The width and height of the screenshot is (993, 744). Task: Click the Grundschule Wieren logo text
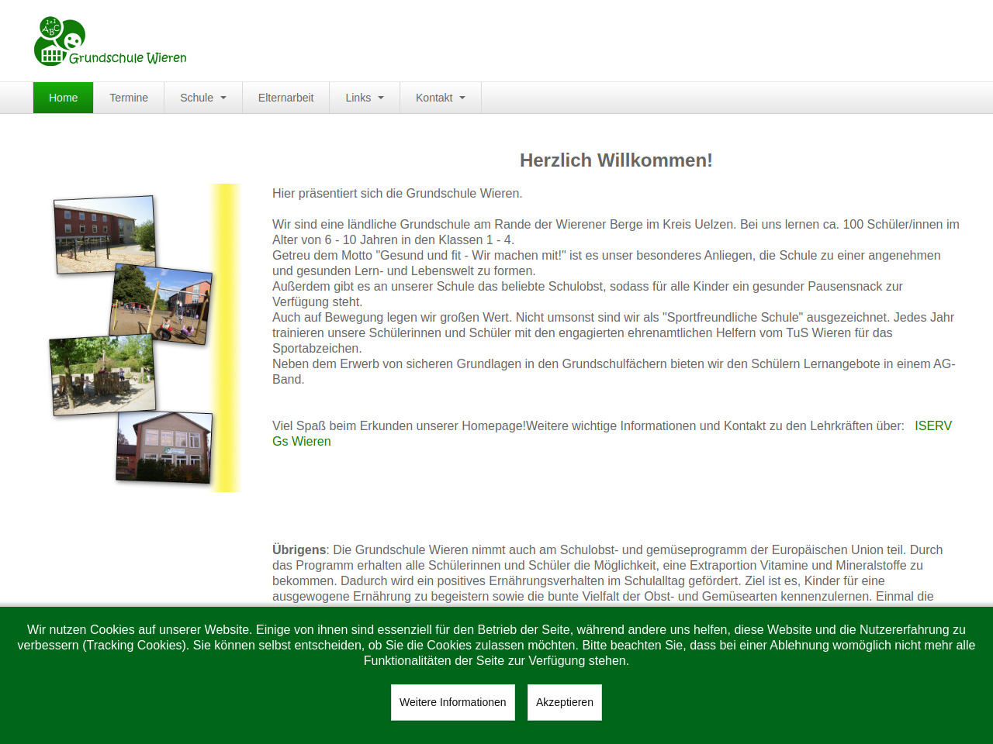pos(128,58)
